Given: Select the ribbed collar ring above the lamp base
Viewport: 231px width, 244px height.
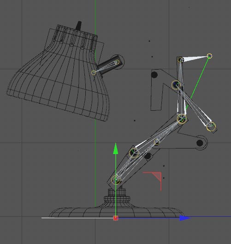Looking at the screenshot, I should click(117, 199).
